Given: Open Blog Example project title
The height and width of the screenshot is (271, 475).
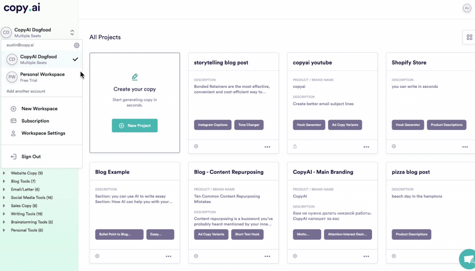Looking at the screenshot, I should pyautogui.click(x=112, y=172).
